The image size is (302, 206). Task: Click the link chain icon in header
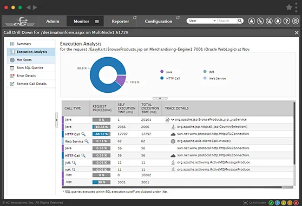[x=260, y=21]
